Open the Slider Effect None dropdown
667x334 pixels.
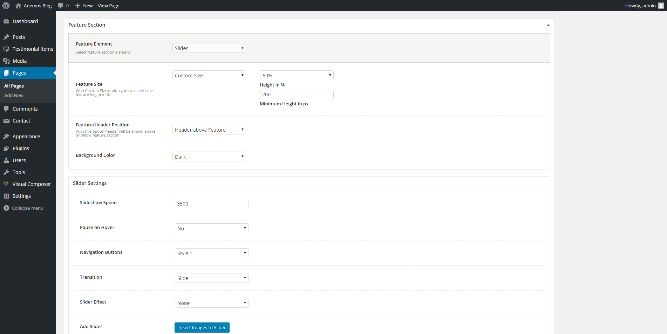(x=212, y=303)
